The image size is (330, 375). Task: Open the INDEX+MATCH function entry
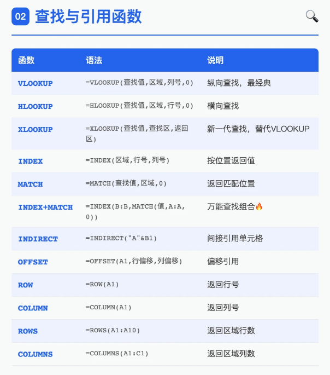45,207
